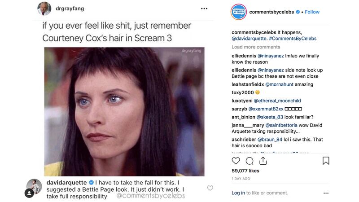
Task: Save the post with the bookmark icon
Action: tap(326, 161)
